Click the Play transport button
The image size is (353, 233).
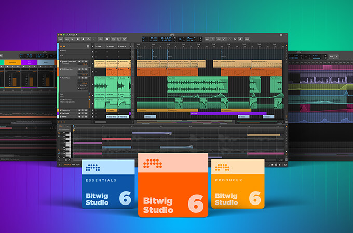click(73, 39)
